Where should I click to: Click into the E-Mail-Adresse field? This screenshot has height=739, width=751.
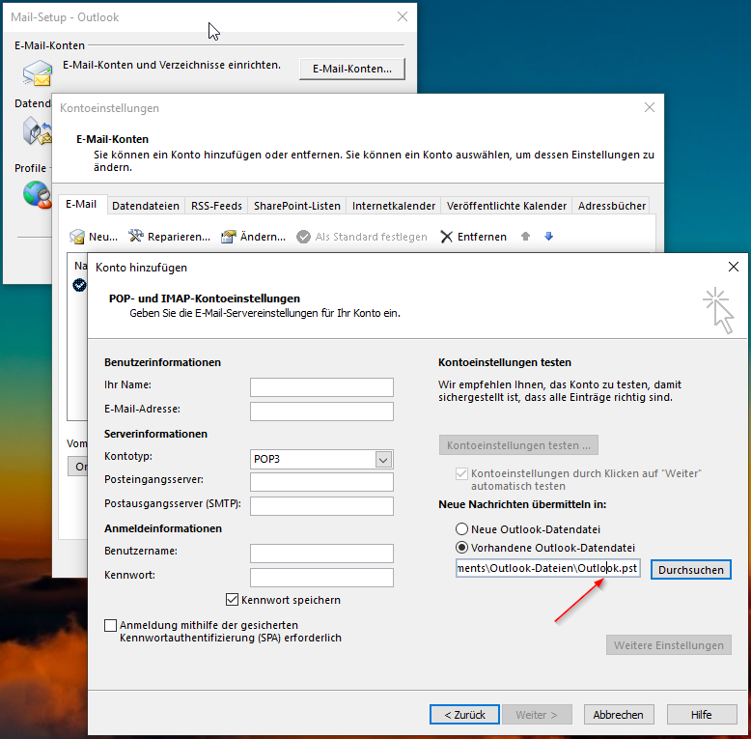click(x=321, y=412)
